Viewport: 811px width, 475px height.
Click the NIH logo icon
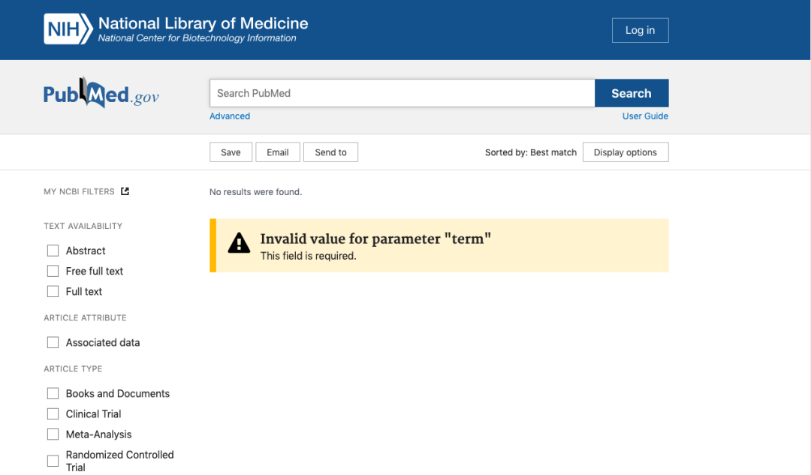point(68,29)
